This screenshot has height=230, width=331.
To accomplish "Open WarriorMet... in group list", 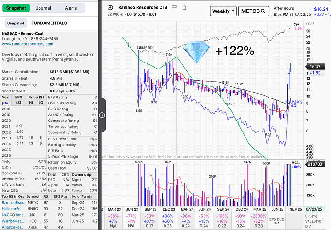I will [x=12, y=221].
